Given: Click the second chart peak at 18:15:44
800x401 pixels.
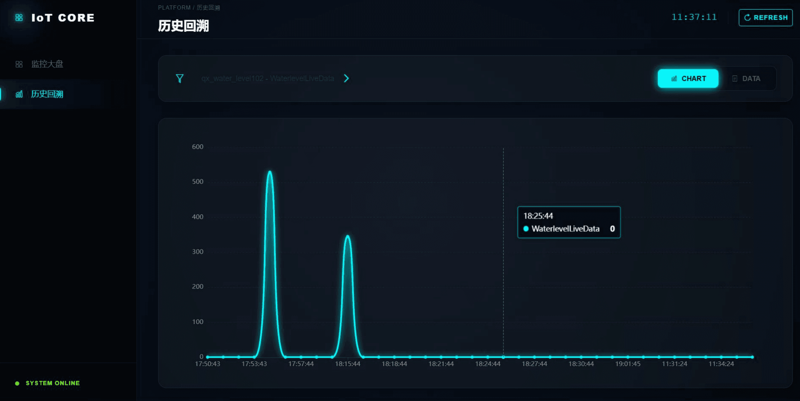Looking at the screenshot, I should pos(347,236).
